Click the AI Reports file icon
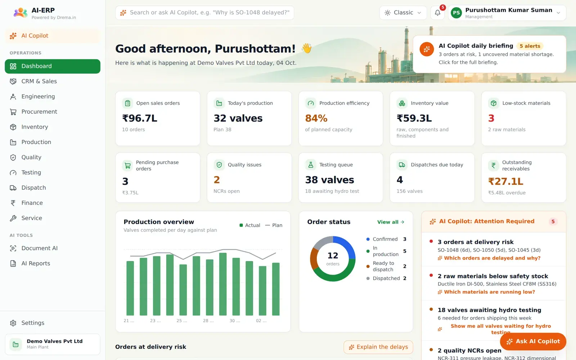This screenshot has height=360, width=576. click(13, 264)
